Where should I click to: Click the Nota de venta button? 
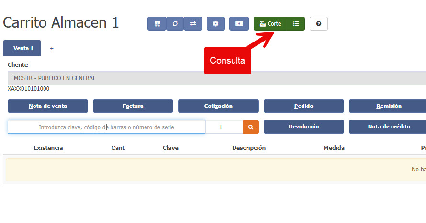click(x=48, y=106)
